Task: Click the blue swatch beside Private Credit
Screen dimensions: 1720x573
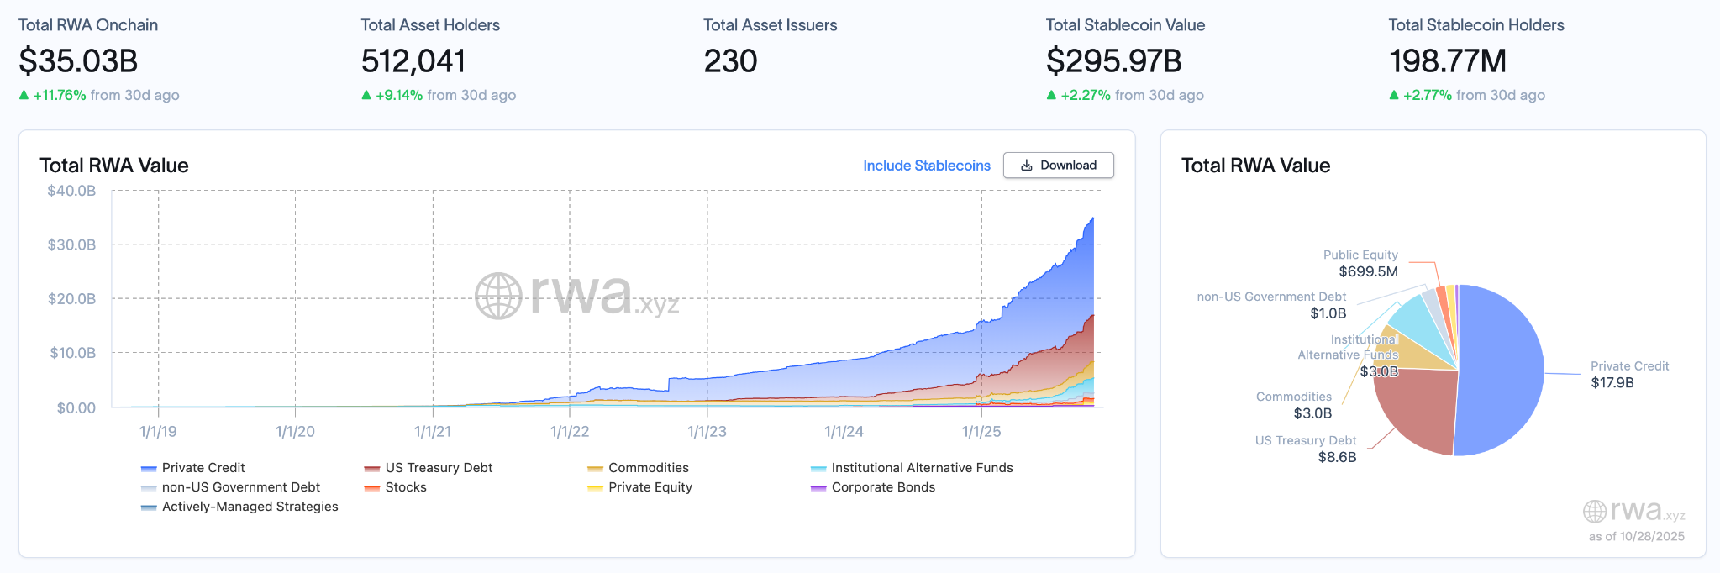Action: tap(147, 467)
